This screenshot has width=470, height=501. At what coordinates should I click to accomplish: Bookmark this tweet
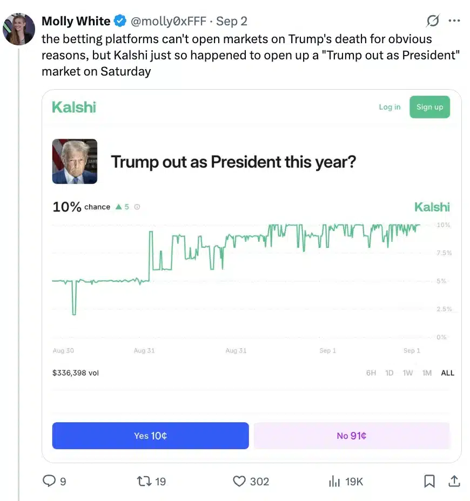point(429,481)
